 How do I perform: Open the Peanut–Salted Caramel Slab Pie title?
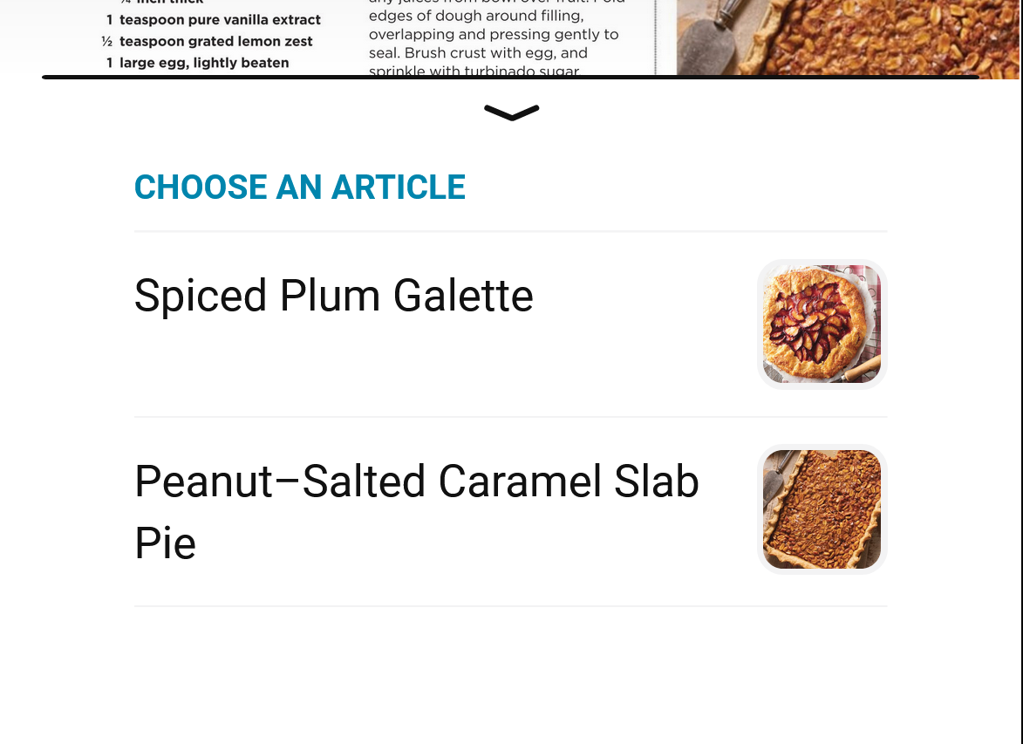click(416, 481)
